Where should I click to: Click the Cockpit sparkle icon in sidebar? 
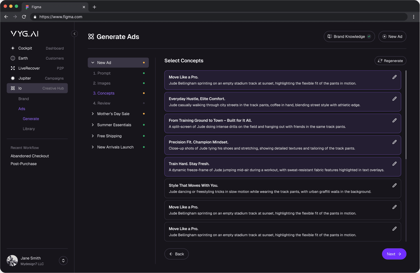pyautogui.click(x=13, y=48)
